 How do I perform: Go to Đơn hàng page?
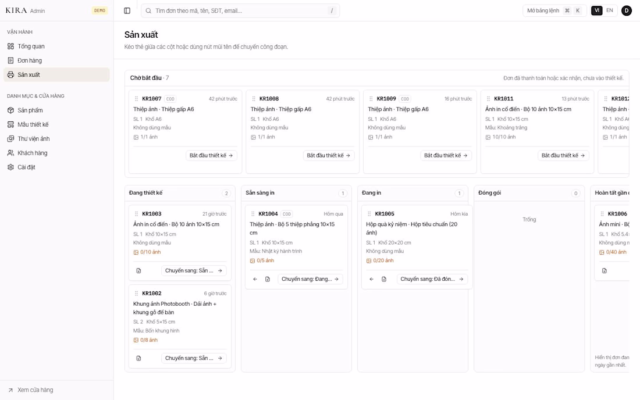[57, 60]
